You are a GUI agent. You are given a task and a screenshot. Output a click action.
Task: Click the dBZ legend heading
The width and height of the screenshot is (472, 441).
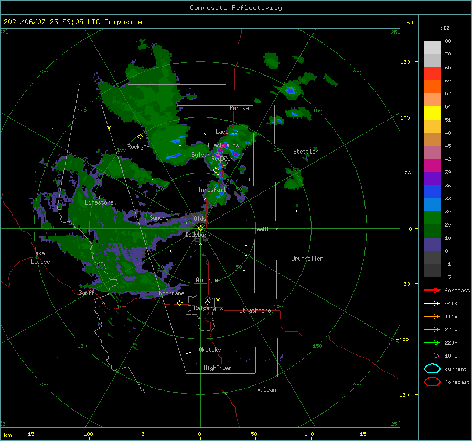[445, 28]
